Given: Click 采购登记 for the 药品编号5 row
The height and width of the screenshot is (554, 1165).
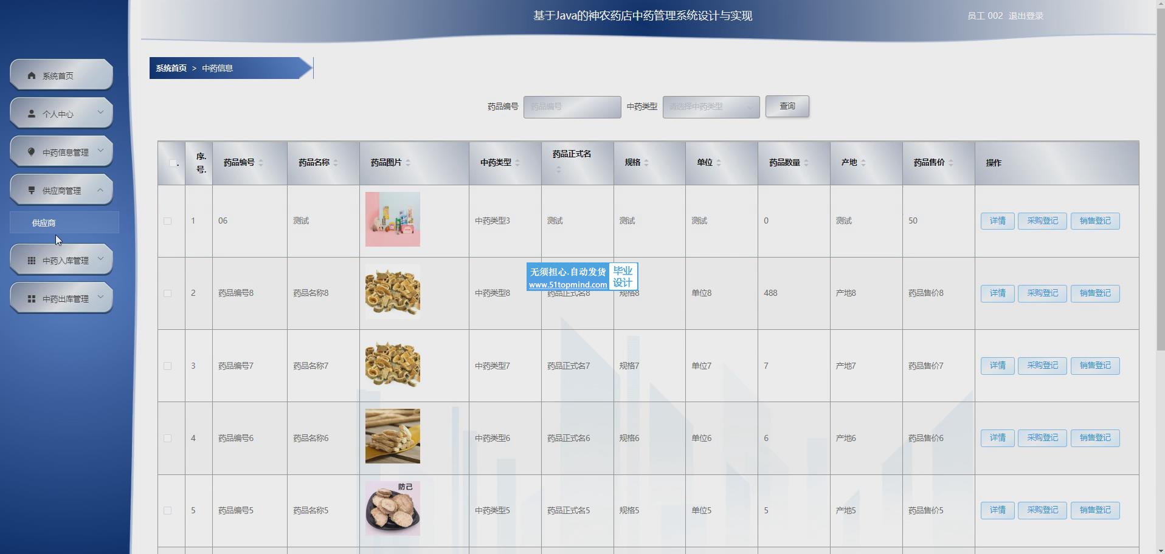Looking at the screenshot, I should tap(1042, 510).
